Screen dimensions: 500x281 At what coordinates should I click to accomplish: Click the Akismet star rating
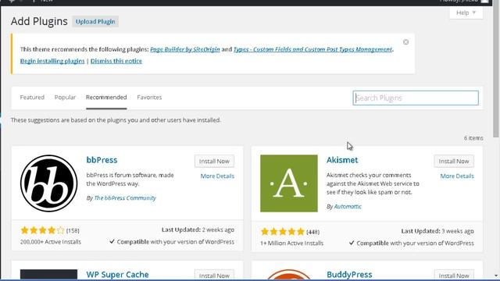pos(283,231)
